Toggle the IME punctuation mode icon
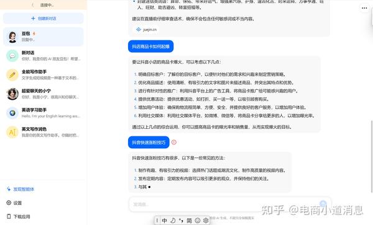The image size is (373, 225). (181, 221)
